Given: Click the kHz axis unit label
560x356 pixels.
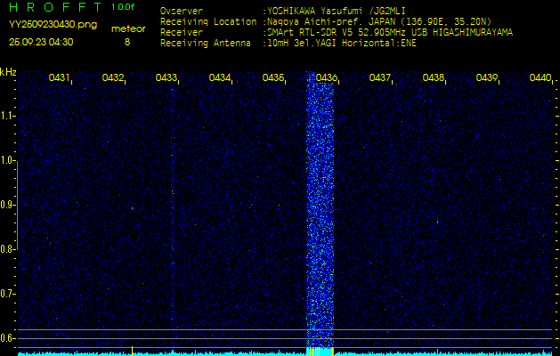Looking at the screenshot, I should [x=8, y=72].
